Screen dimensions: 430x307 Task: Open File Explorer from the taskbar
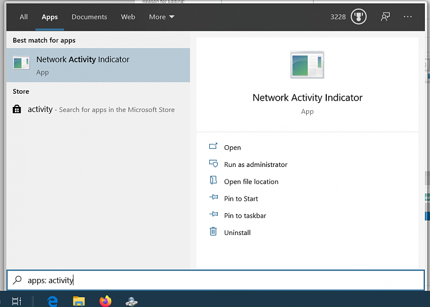coord(79,301)
